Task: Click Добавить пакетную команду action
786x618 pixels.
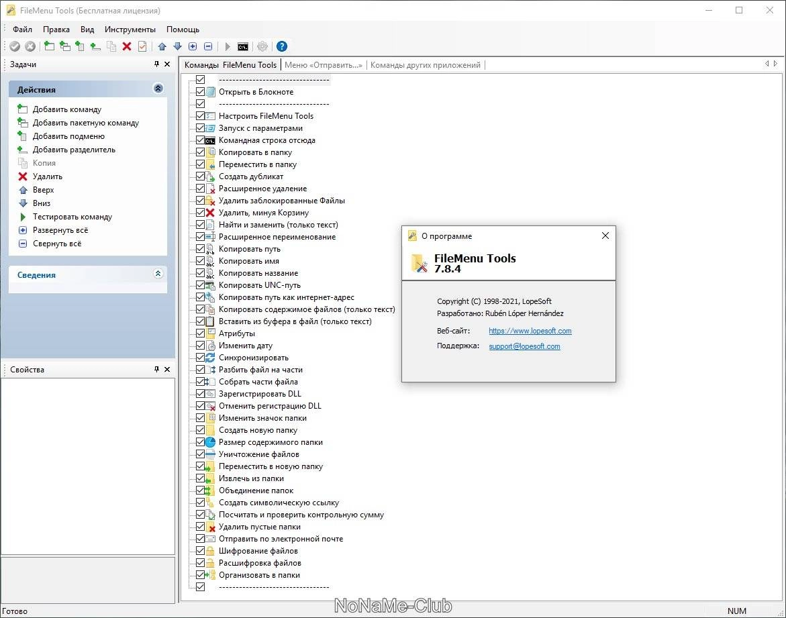Action: click(x=86, y=123)
